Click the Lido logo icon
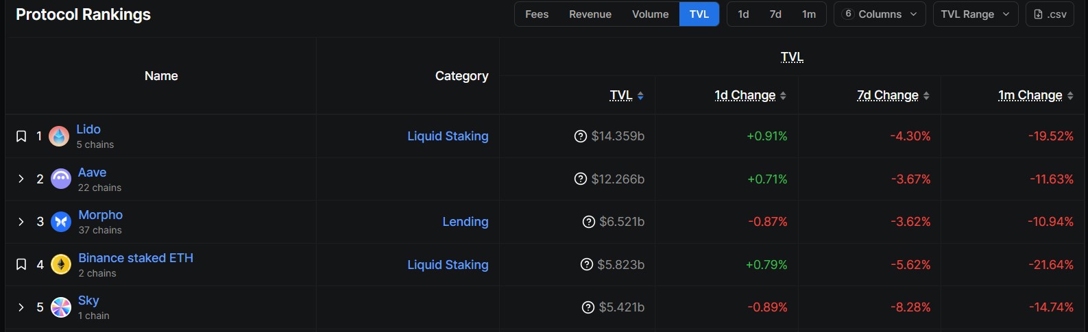1088x332 pixels. point(59,136)
